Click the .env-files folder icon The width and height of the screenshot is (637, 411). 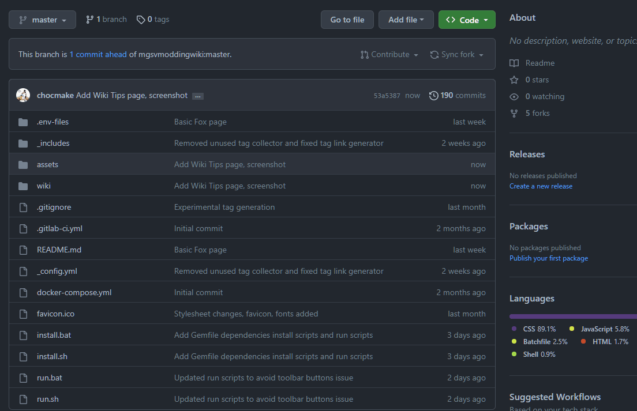[23, 122]
